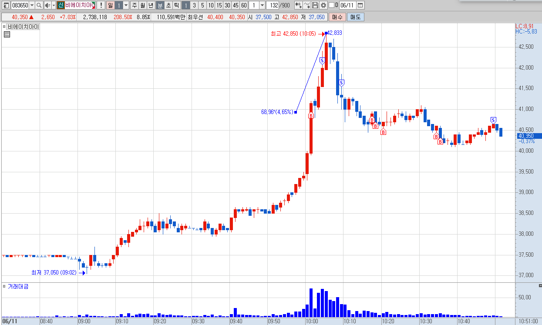This screenshot has height=325, width=542.
Task: Select the 분 minute chart period
Action: (x=160, y=5)
